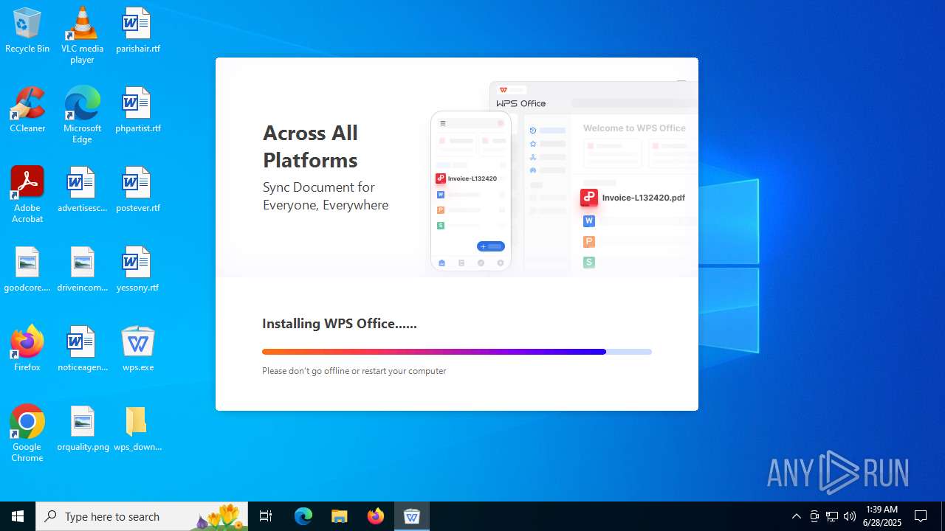Image resolution: width=945 pixels, height=531 pixels.
Task: Select the wps.exe installer icon
Action: 137,350
